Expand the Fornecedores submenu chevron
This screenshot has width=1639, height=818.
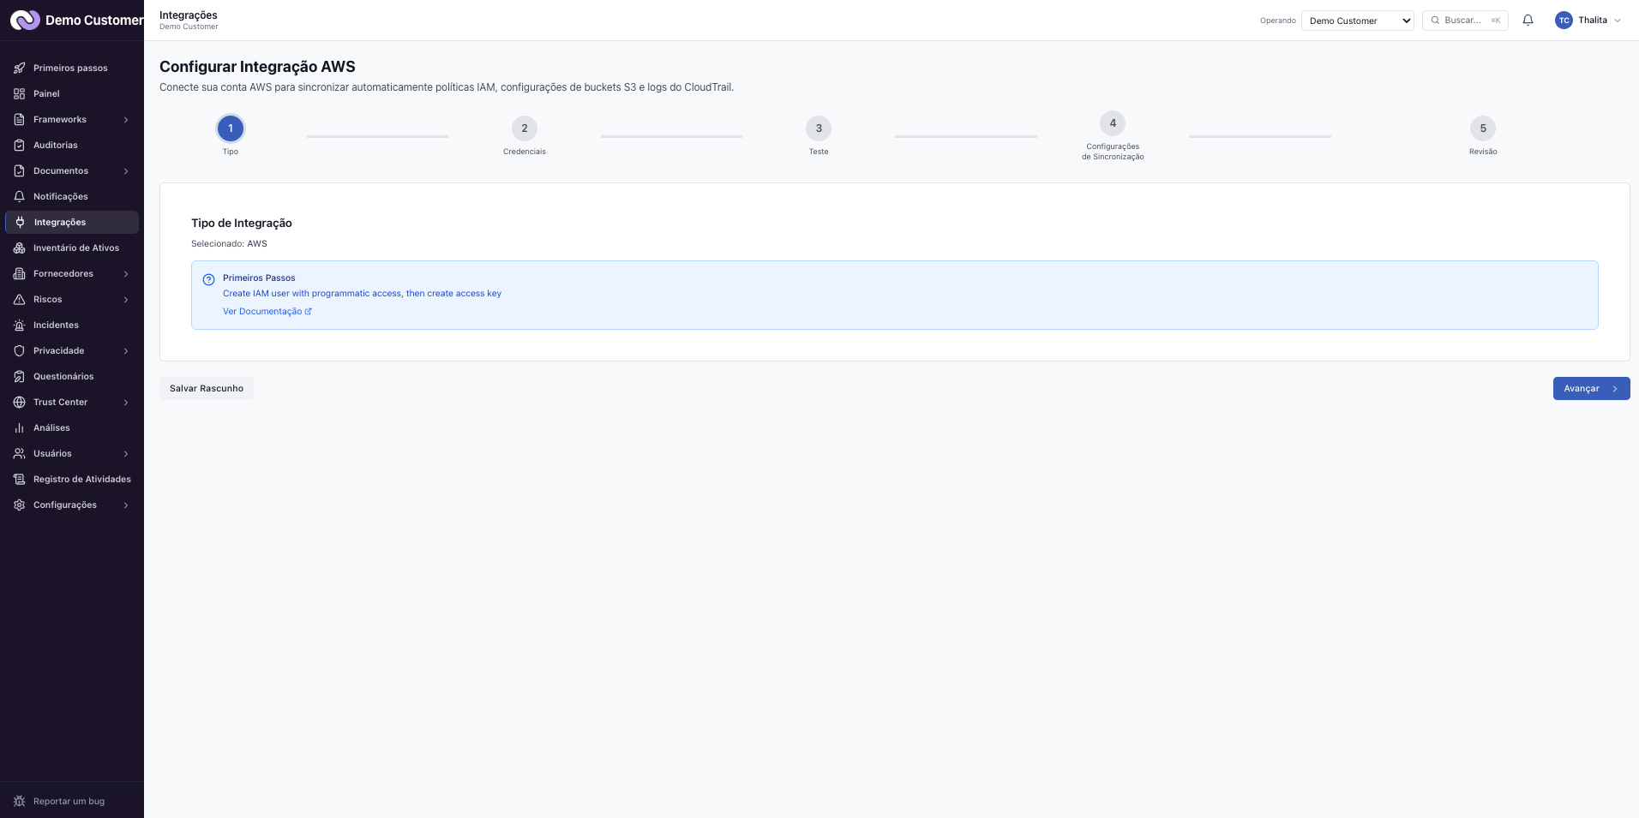pyautogui.click(x=126, y=274)
